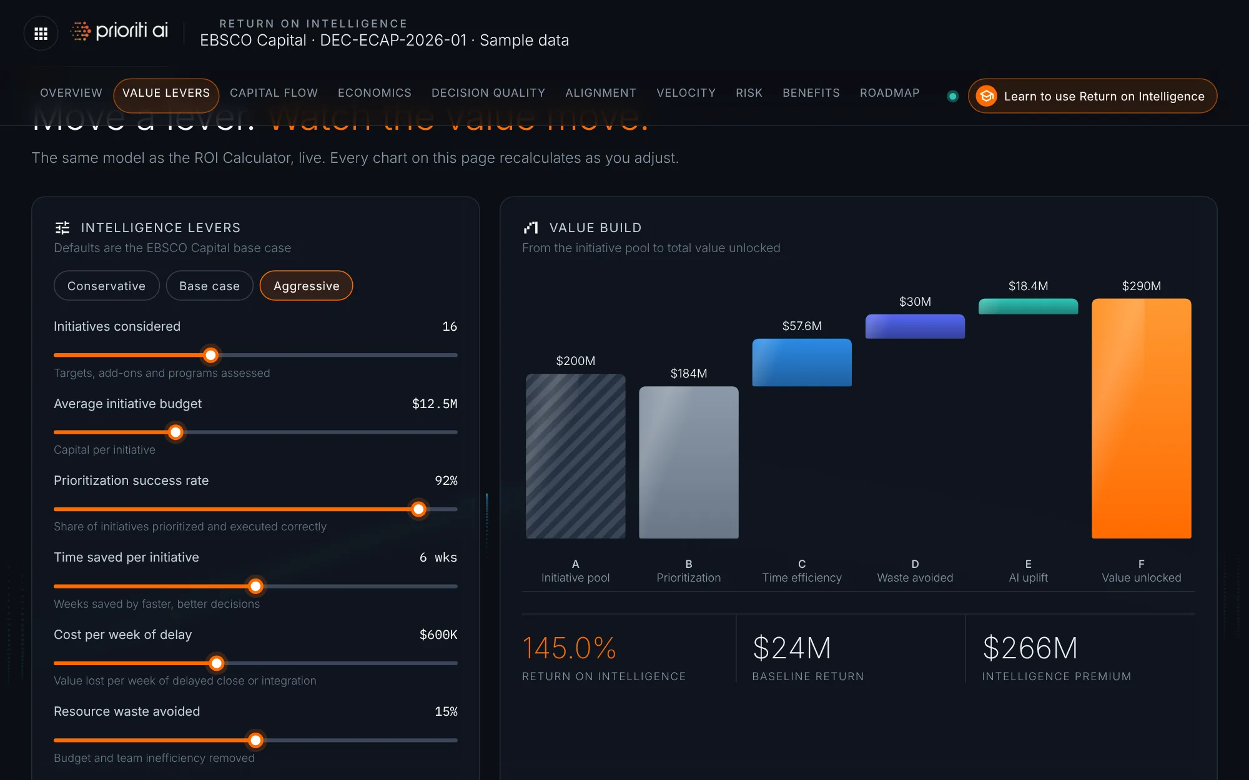This screenshot has height=780, width=1249.
Task: Click the 145.0% Return on Intelligence value
Action: (570, 648)
